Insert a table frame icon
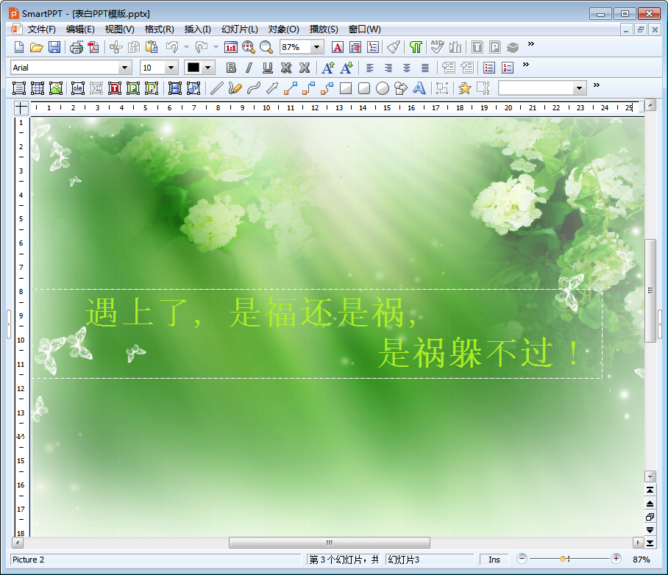This screenshot has height=575, width=668. click(x=38, y=88)
